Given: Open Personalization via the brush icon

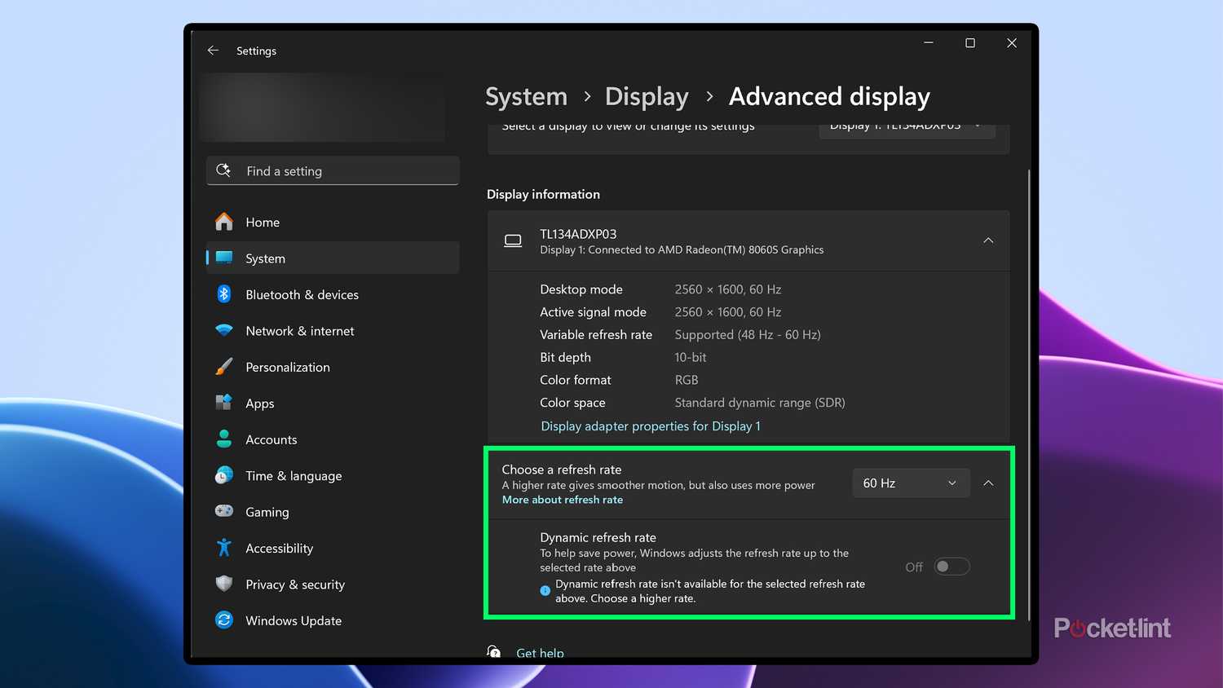Looking at the screenshot, I should 223,367.
